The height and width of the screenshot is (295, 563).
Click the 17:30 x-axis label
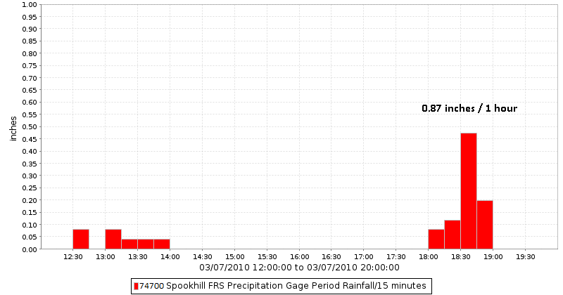[x=396, y=257]
